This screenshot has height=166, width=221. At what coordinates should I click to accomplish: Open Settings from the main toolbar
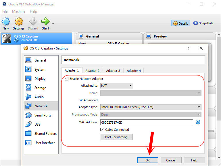coord(19,23)
